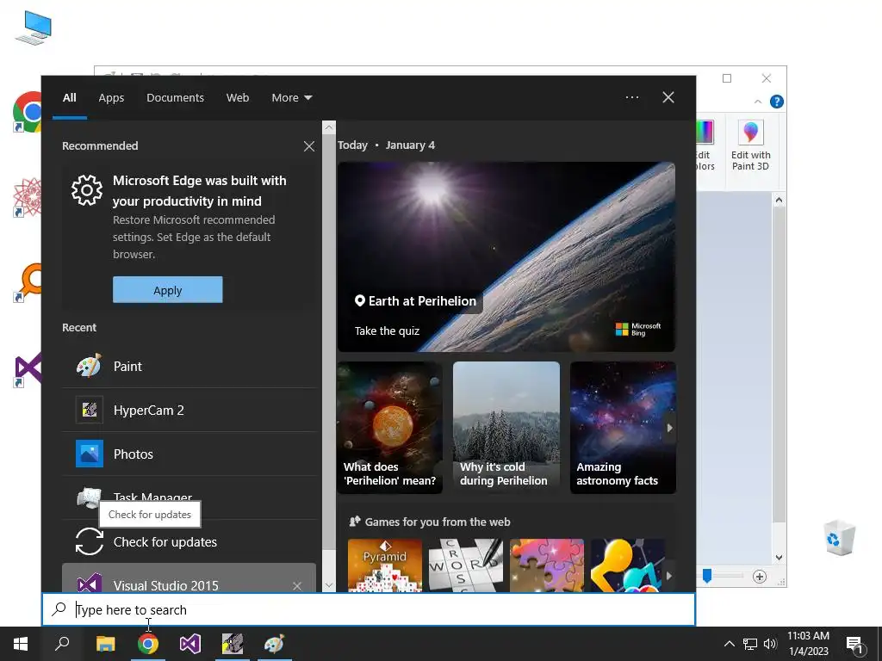Select the red mandala desktop shortcut
Image resolution: width=882 pixels, height=661 pixels.
[28, 197]
